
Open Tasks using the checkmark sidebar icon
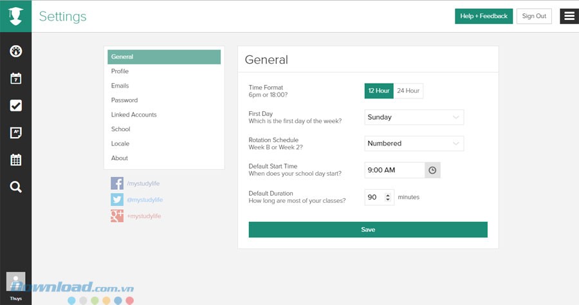16,106
